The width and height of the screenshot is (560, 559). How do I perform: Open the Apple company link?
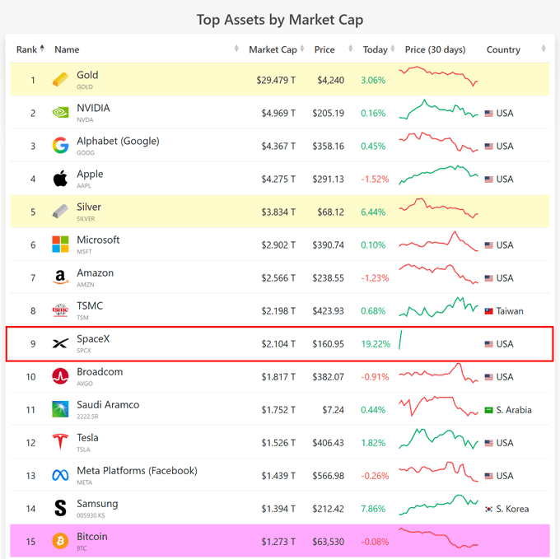click(90, 175)
